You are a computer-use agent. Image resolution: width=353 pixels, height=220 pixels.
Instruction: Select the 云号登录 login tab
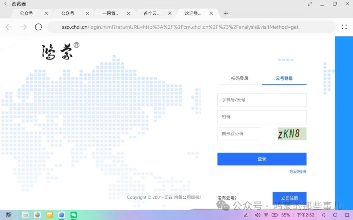284,78
